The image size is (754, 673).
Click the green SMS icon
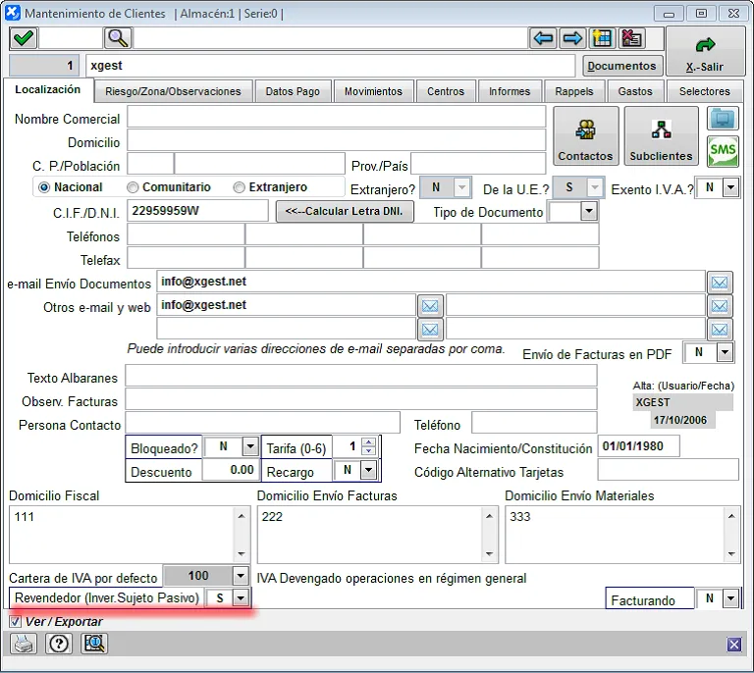[723, 152]
